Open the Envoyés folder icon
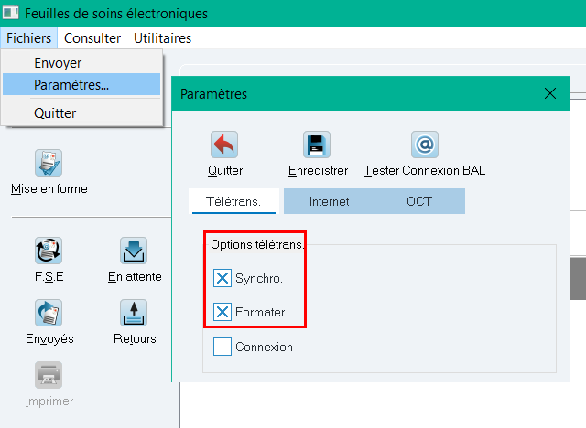586x428 pixels. (x=49, y=313)
